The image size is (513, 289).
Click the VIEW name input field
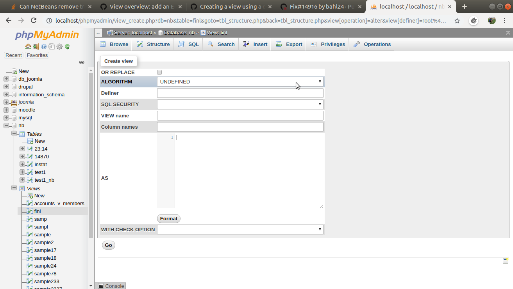[240, 115]
